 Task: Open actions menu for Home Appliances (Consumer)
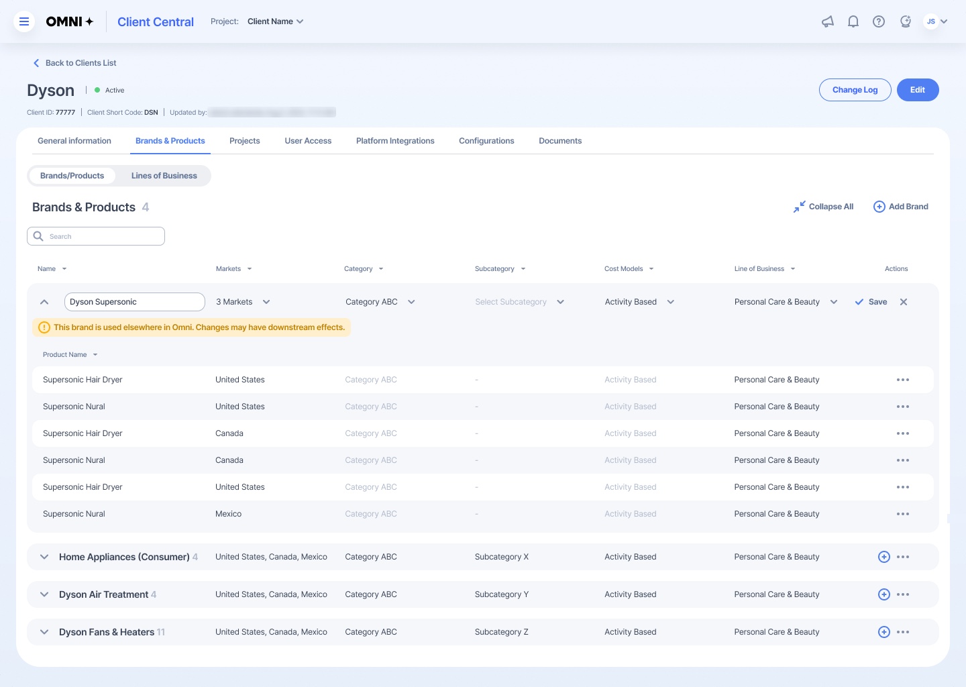point(903,557)
